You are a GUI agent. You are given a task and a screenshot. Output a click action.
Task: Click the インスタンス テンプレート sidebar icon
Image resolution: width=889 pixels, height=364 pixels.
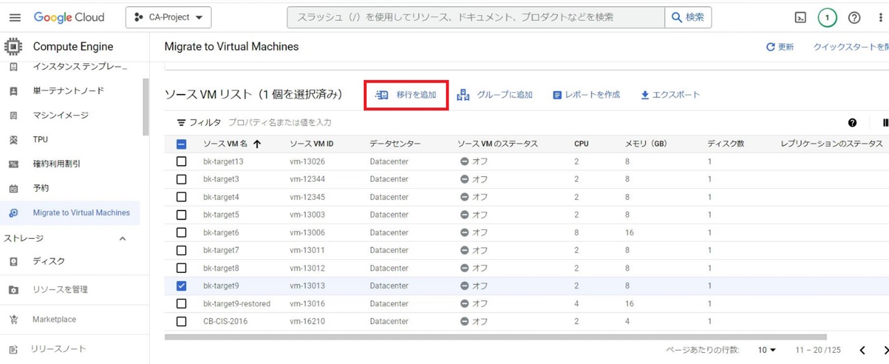(x=13, y=67)
